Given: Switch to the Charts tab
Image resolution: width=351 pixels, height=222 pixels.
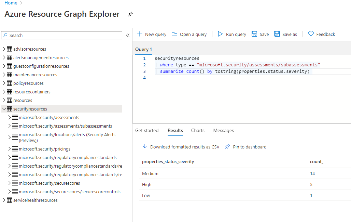Looking at the screenshot, I should [198, 130].
